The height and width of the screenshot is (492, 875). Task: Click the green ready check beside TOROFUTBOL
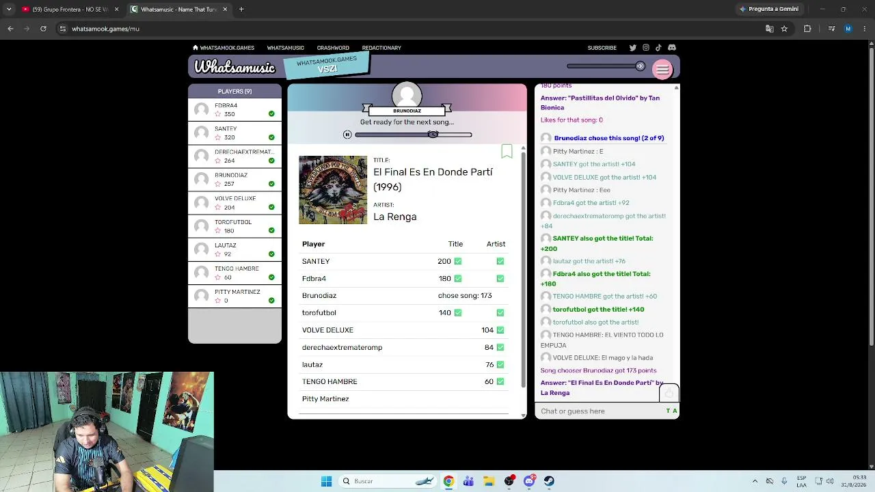pyautogui.click(x=271, y=230)
